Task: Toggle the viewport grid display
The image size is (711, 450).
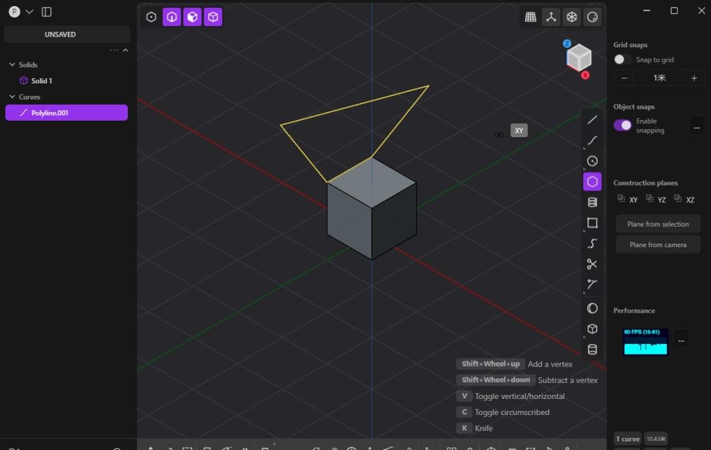Action: tap(530, 17)
